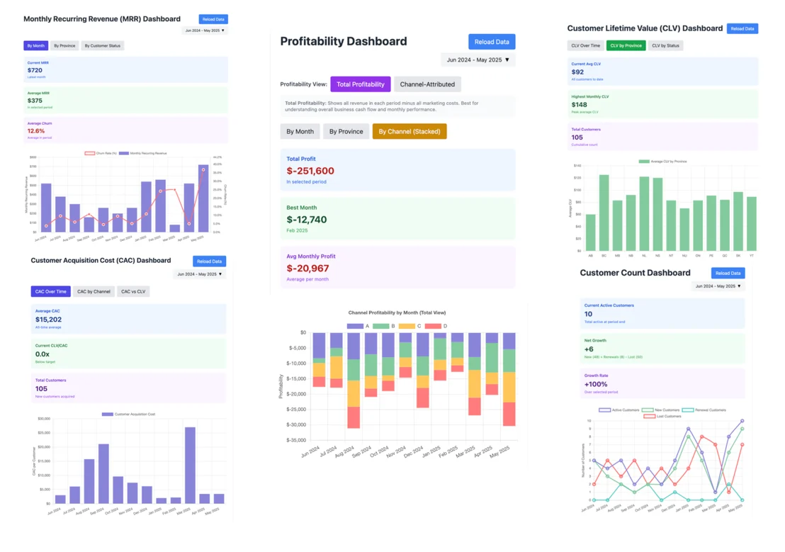Image resolution: width=785 pixels, height=552 pixels.
Task: Select the Total Profitability view
Action: (x=360, y=84)
